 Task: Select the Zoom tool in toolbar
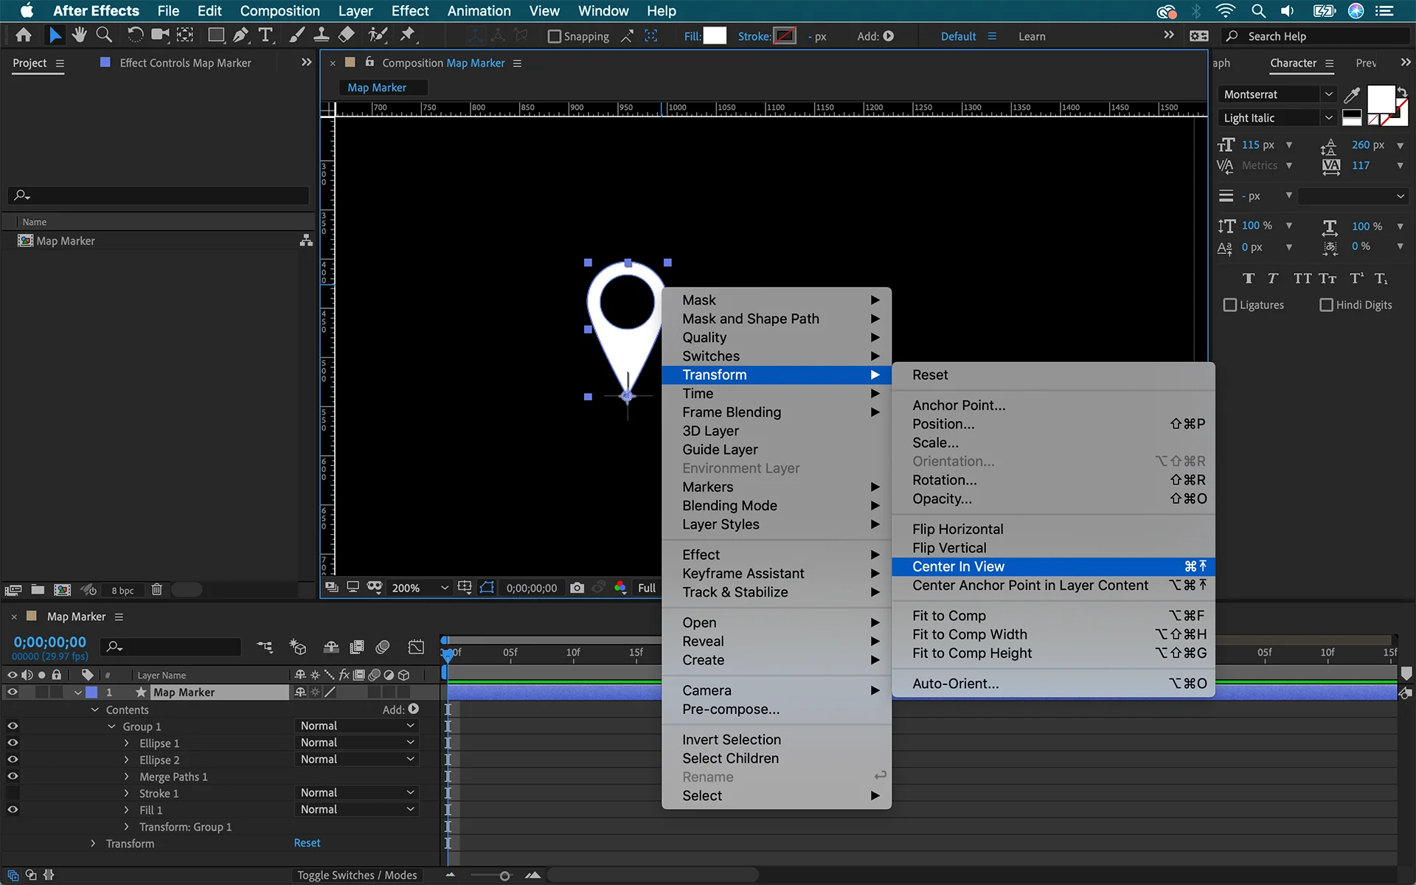point(104,35)
